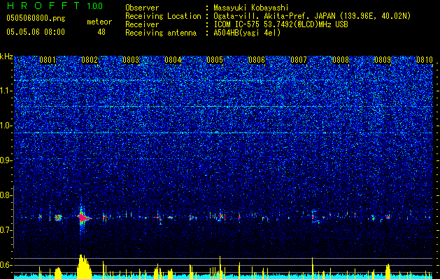
Task: Select the file name 0505060800.png
Action: pyautogui.click(x=36, y=19)
